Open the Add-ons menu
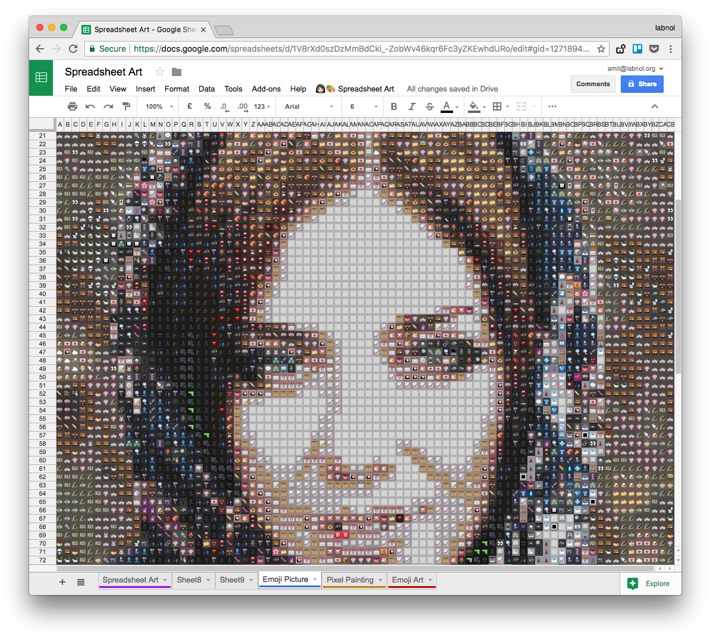The height and width of the screenshot is (639, 710). [266, 89]
